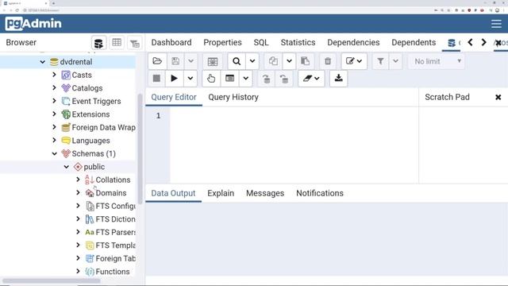The height and width of the screenshot is (286, 508).
Task: Click the Delete trash icon
Action: (x=328, y=61)
